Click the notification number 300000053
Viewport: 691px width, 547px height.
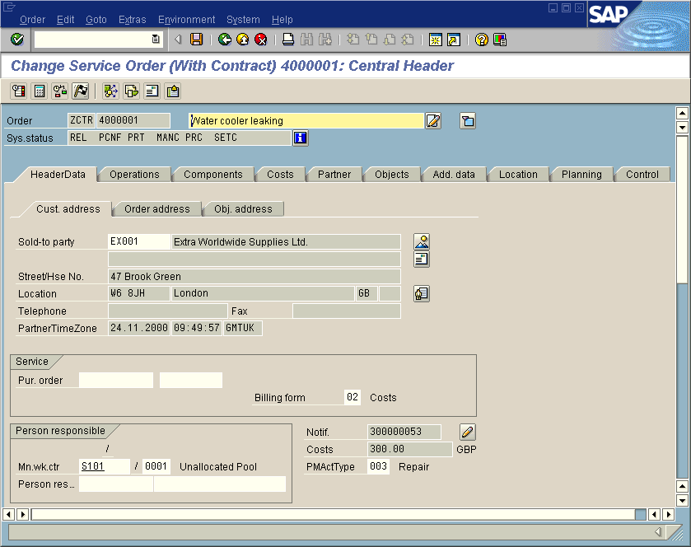pyautogui.click(x=404, y=432)
